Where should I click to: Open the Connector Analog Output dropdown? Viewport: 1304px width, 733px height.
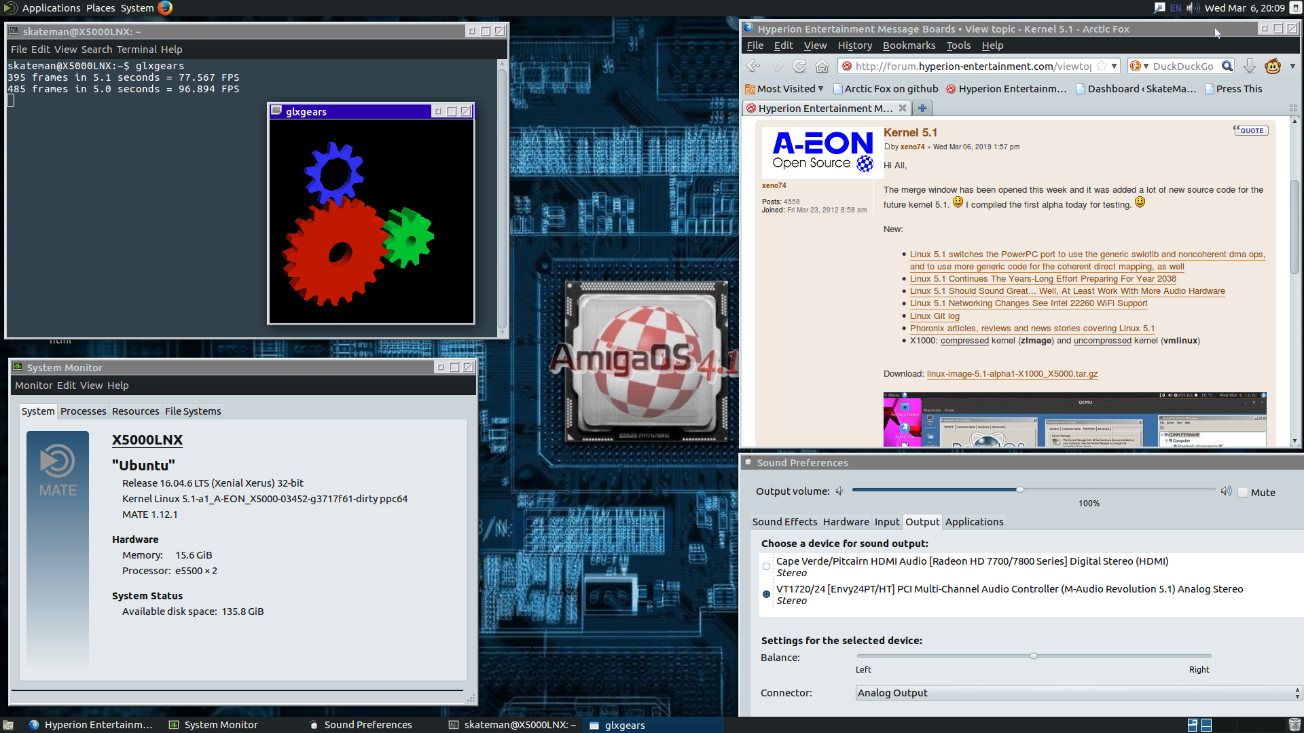pyautogui.click(x=1079, y=693)
